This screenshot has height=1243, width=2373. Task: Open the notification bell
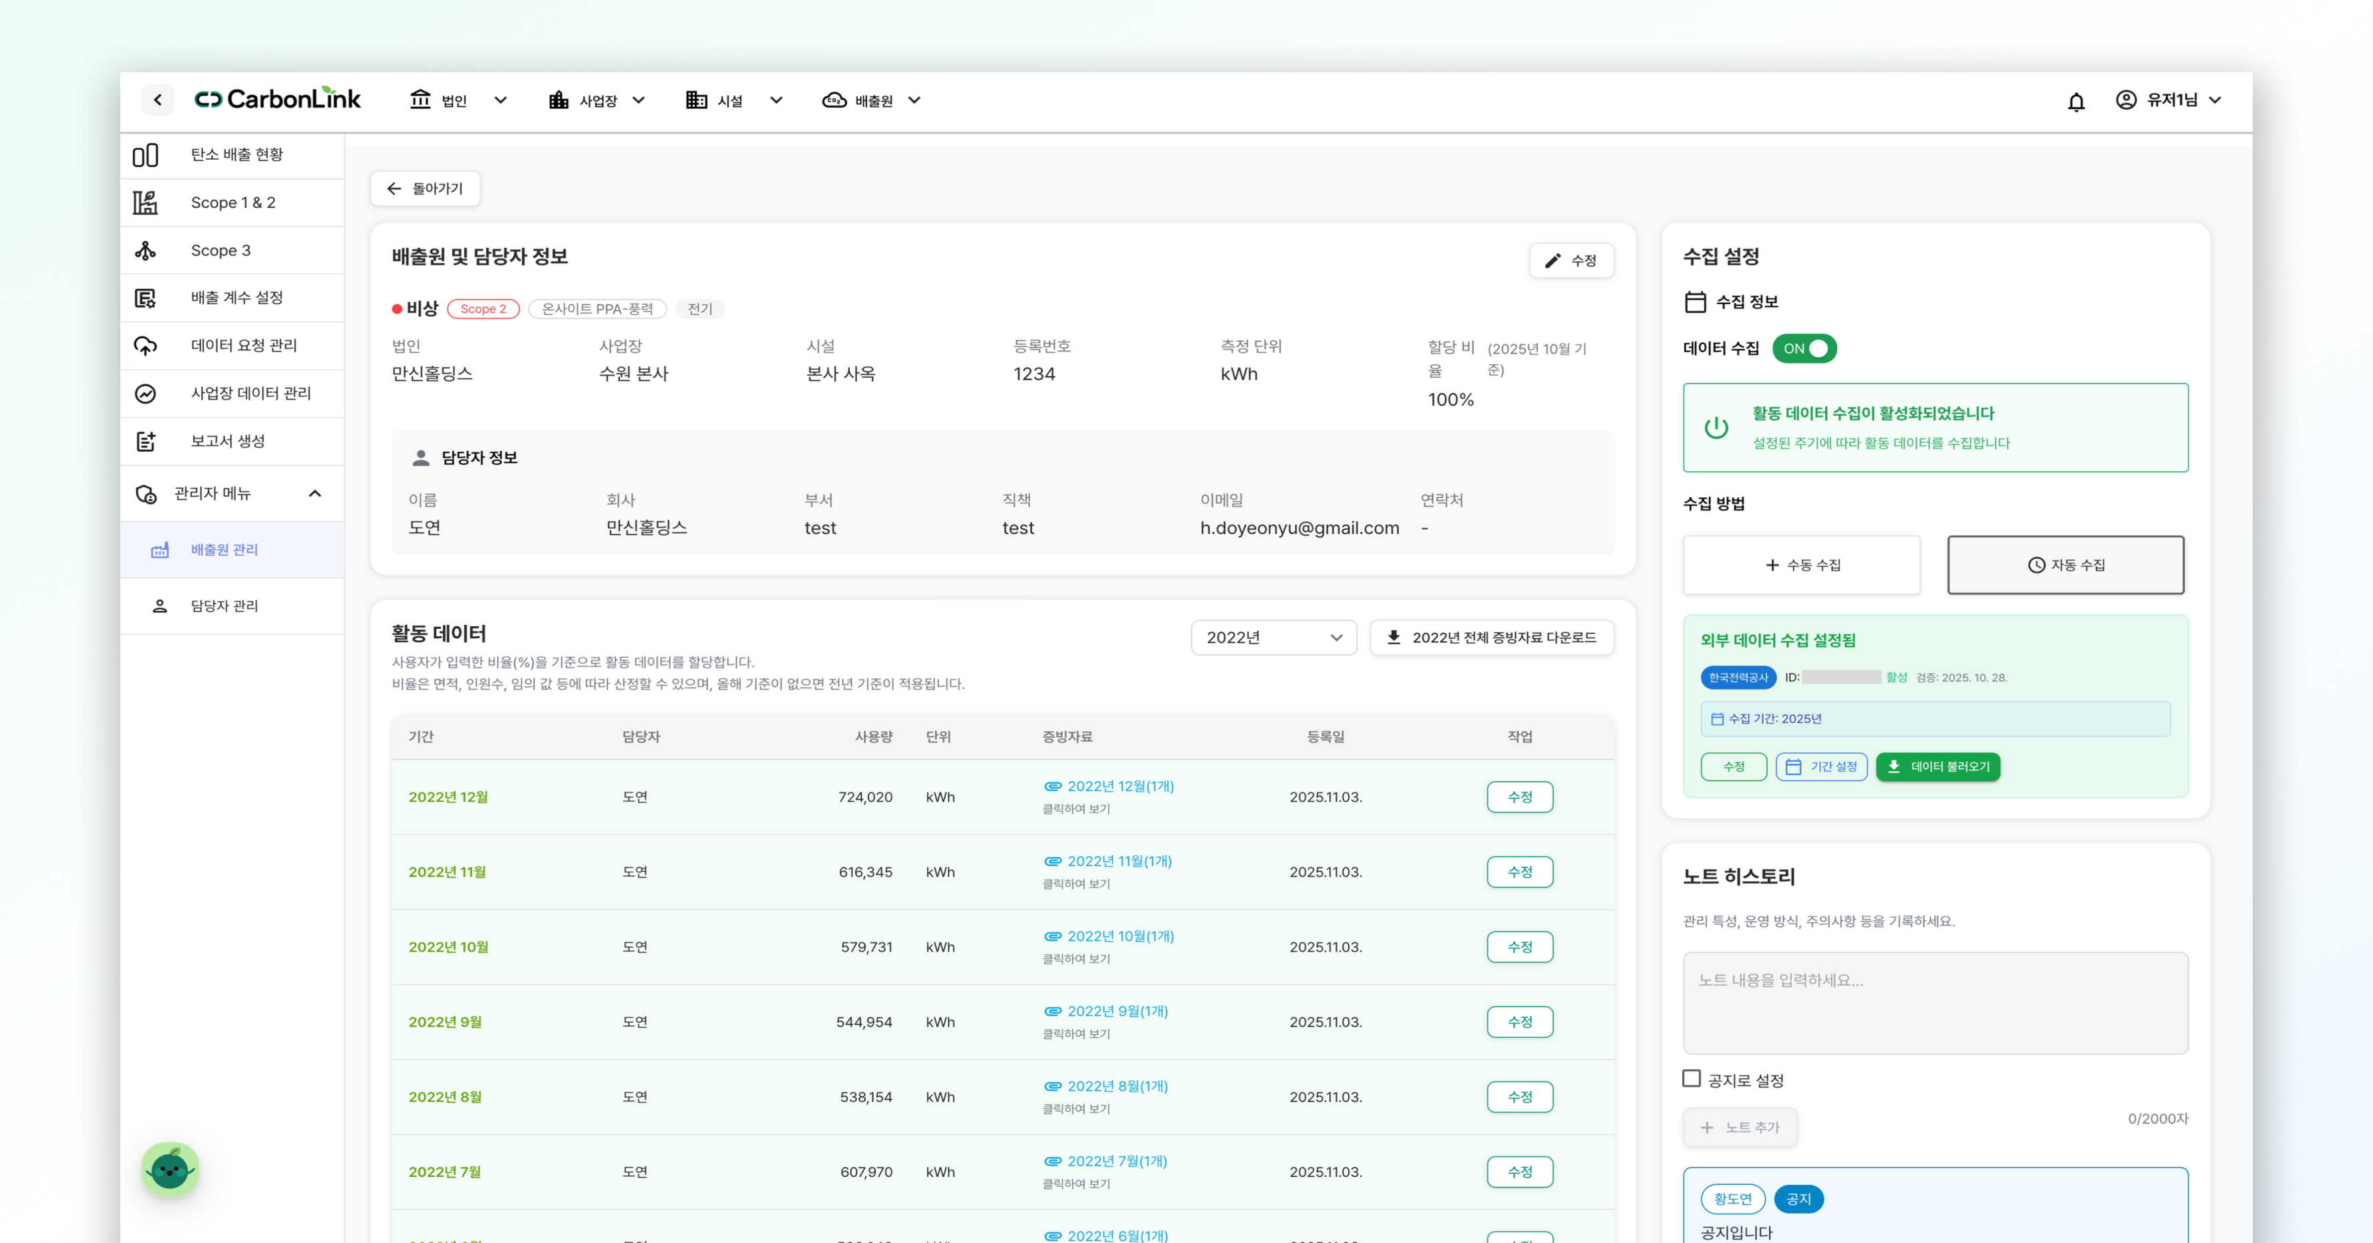(x=2076, y=102)
